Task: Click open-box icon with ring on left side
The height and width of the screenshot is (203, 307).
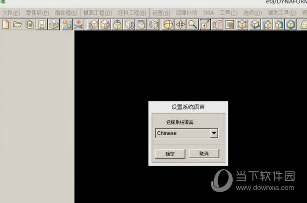Action: (x=153, y=24)
